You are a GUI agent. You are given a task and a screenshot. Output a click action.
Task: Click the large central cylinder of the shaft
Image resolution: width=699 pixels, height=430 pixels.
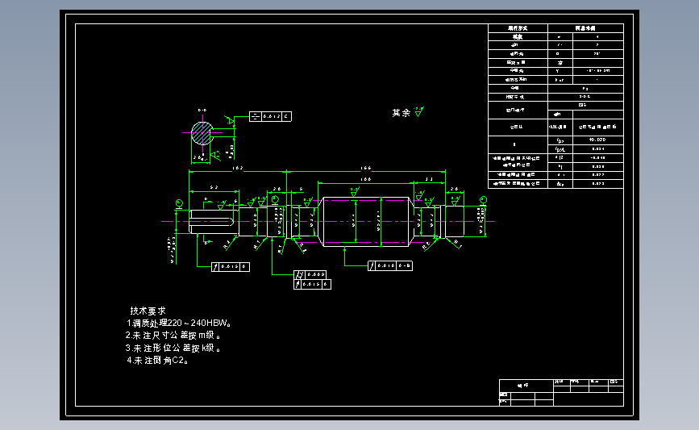coord(366,222)
